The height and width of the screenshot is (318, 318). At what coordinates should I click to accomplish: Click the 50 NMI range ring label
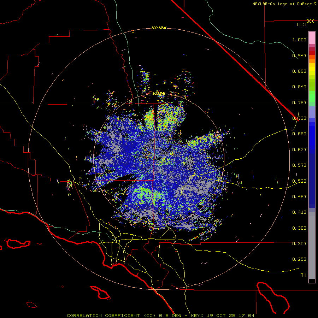pos(159,94)
